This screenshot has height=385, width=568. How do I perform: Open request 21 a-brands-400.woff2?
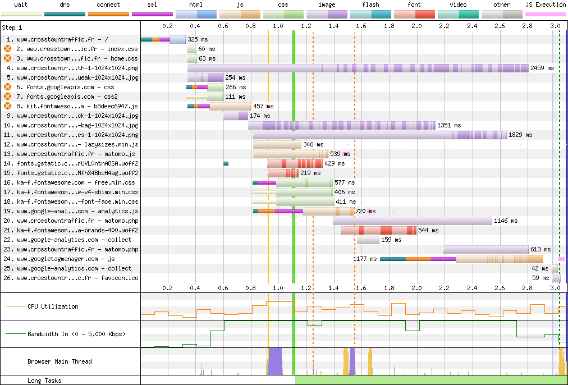[70, 230]
